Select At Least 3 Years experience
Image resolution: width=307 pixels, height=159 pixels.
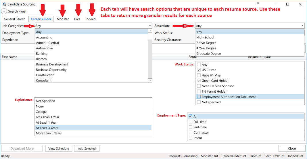[x=93, y=128]
